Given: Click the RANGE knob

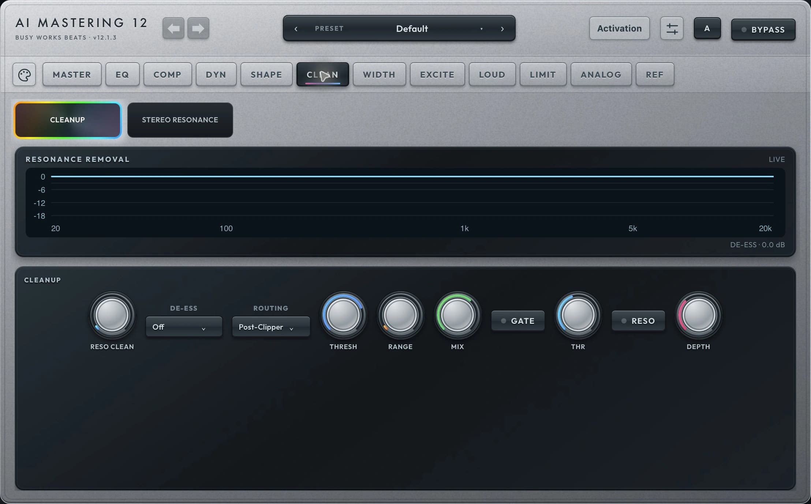Looking at the screenshot, I should pyautogui.click(x=400, y=315).
